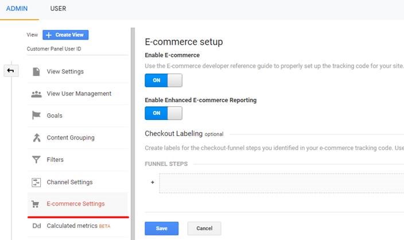Click the Filters funnel icon
This screenshot has width=404, height=240.
[x=36, y=160]
